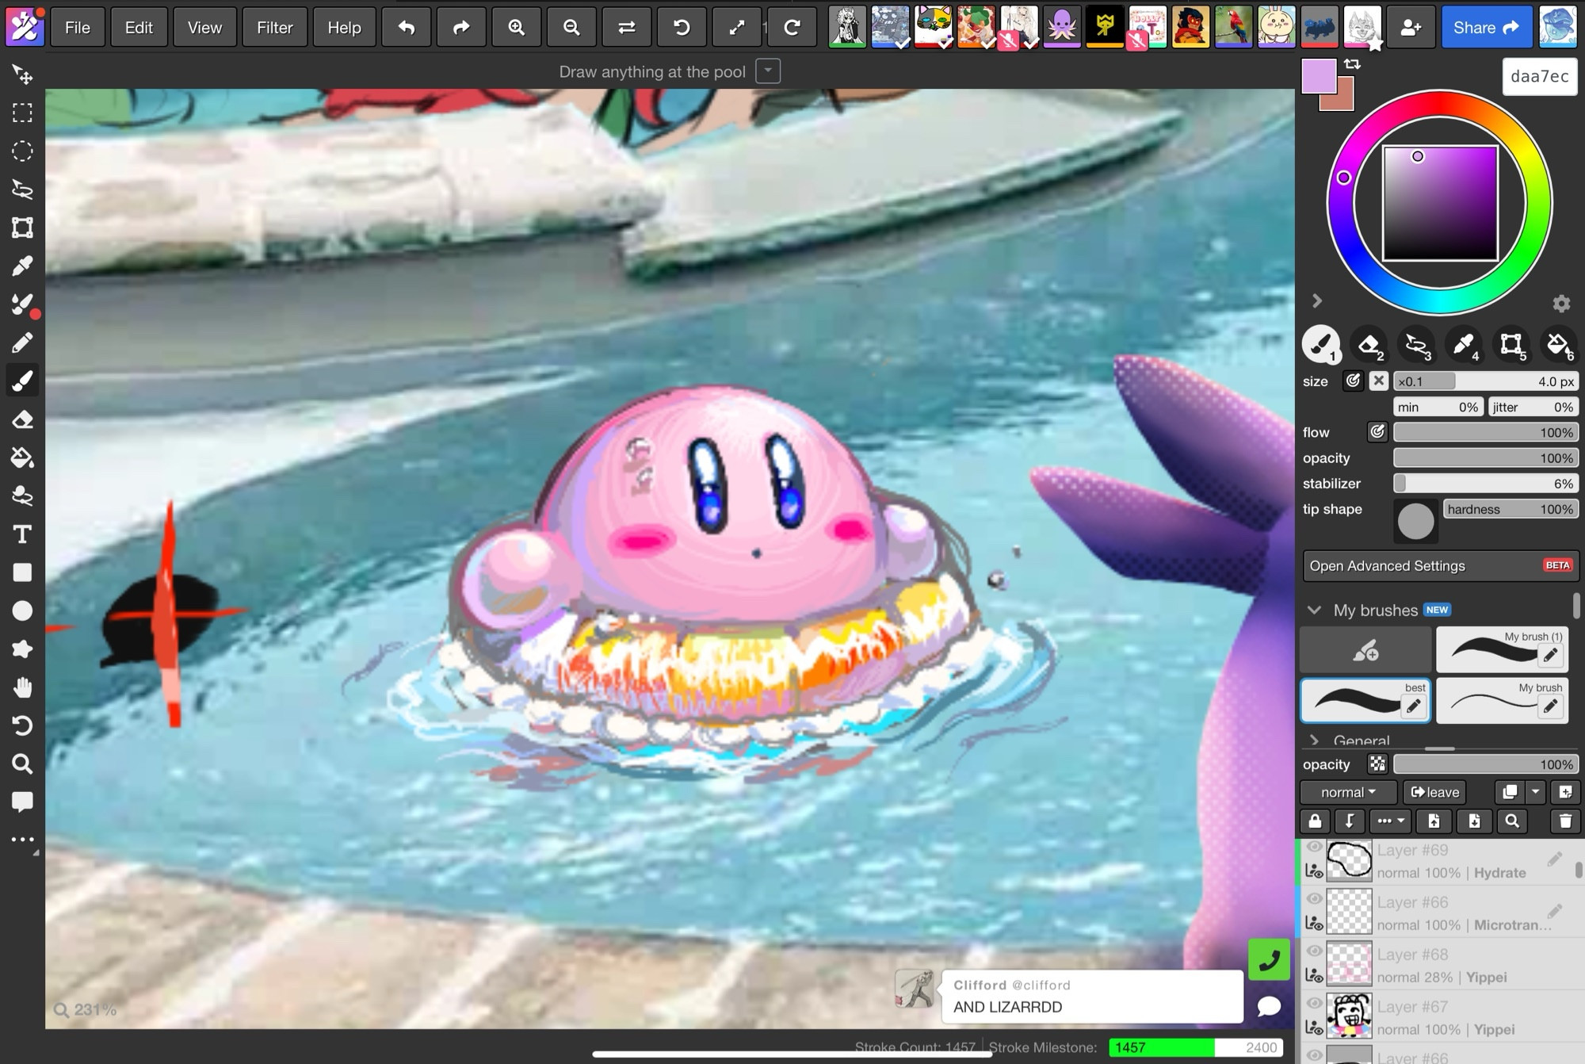Open the layer more options dropdown
Screen dimensions: 1585x1064
point(1391,821)
